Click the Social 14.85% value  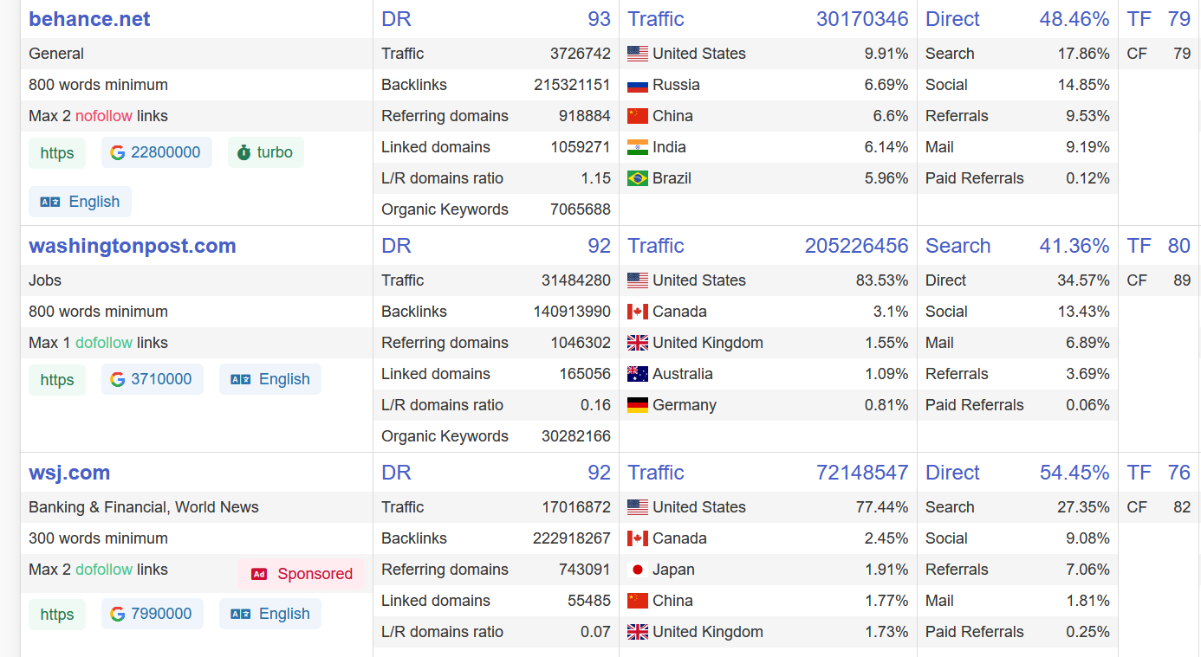pos(1084,85)
